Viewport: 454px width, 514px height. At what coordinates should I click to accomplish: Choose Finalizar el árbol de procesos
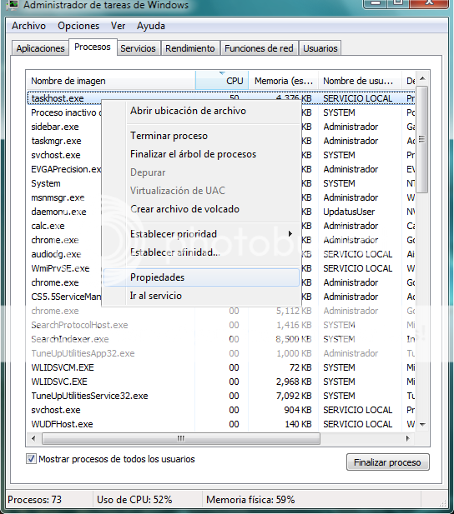(x=201, y=154)
